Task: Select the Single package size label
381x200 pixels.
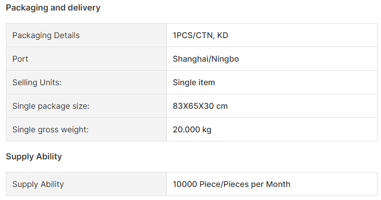Action: pyautogui.click(x=51, y=106)
